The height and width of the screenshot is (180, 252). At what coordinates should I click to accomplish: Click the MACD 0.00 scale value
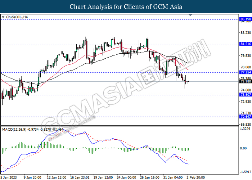click(243, 148)
